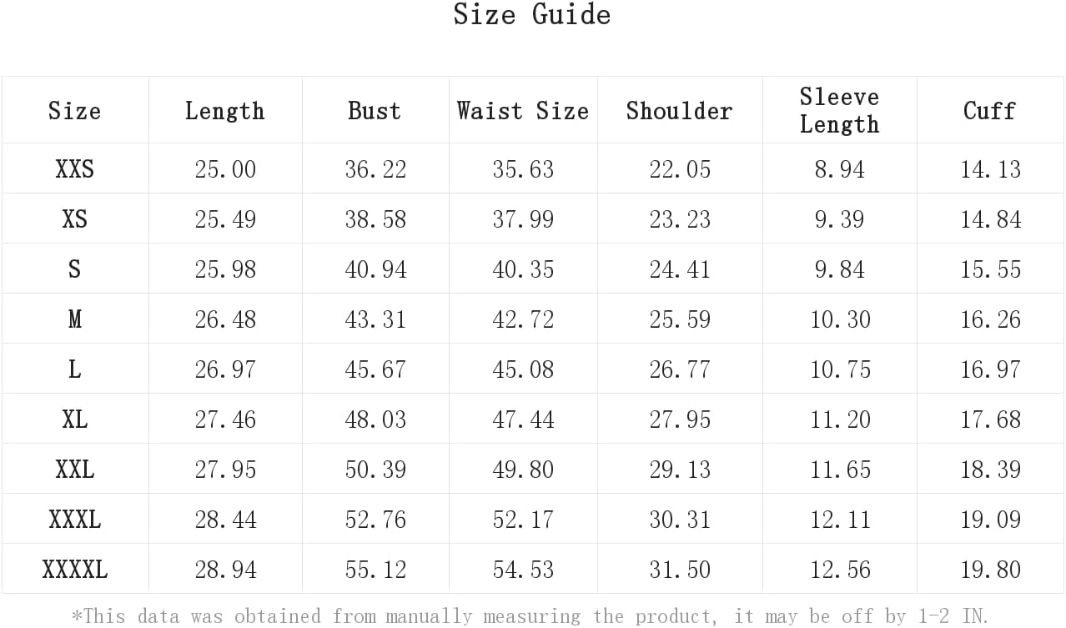Click the measurement disclaimer footnote text
This screenshot has width=1066, height=628.
[x=530, y=616]
